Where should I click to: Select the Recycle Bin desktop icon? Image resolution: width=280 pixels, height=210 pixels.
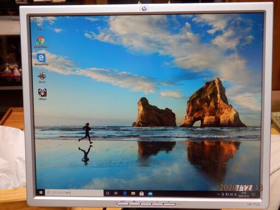click(x=40, y=24)
